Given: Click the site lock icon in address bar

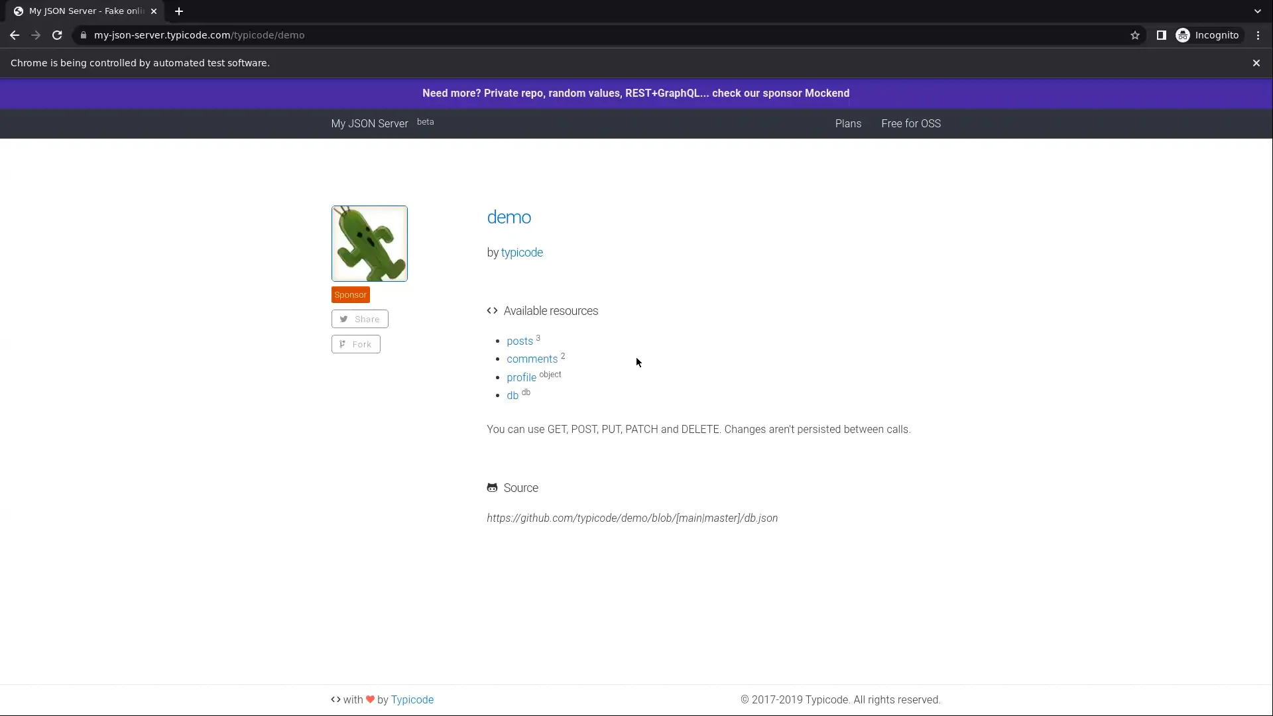Looking at the screenshot, I should tap(83, 35).
